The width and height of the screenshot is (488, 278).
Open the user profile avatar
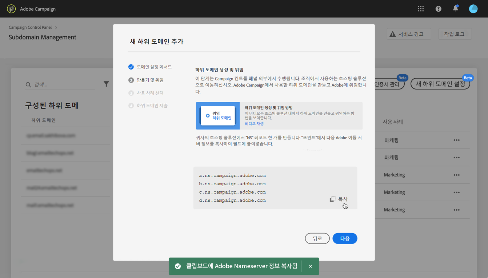473,9
